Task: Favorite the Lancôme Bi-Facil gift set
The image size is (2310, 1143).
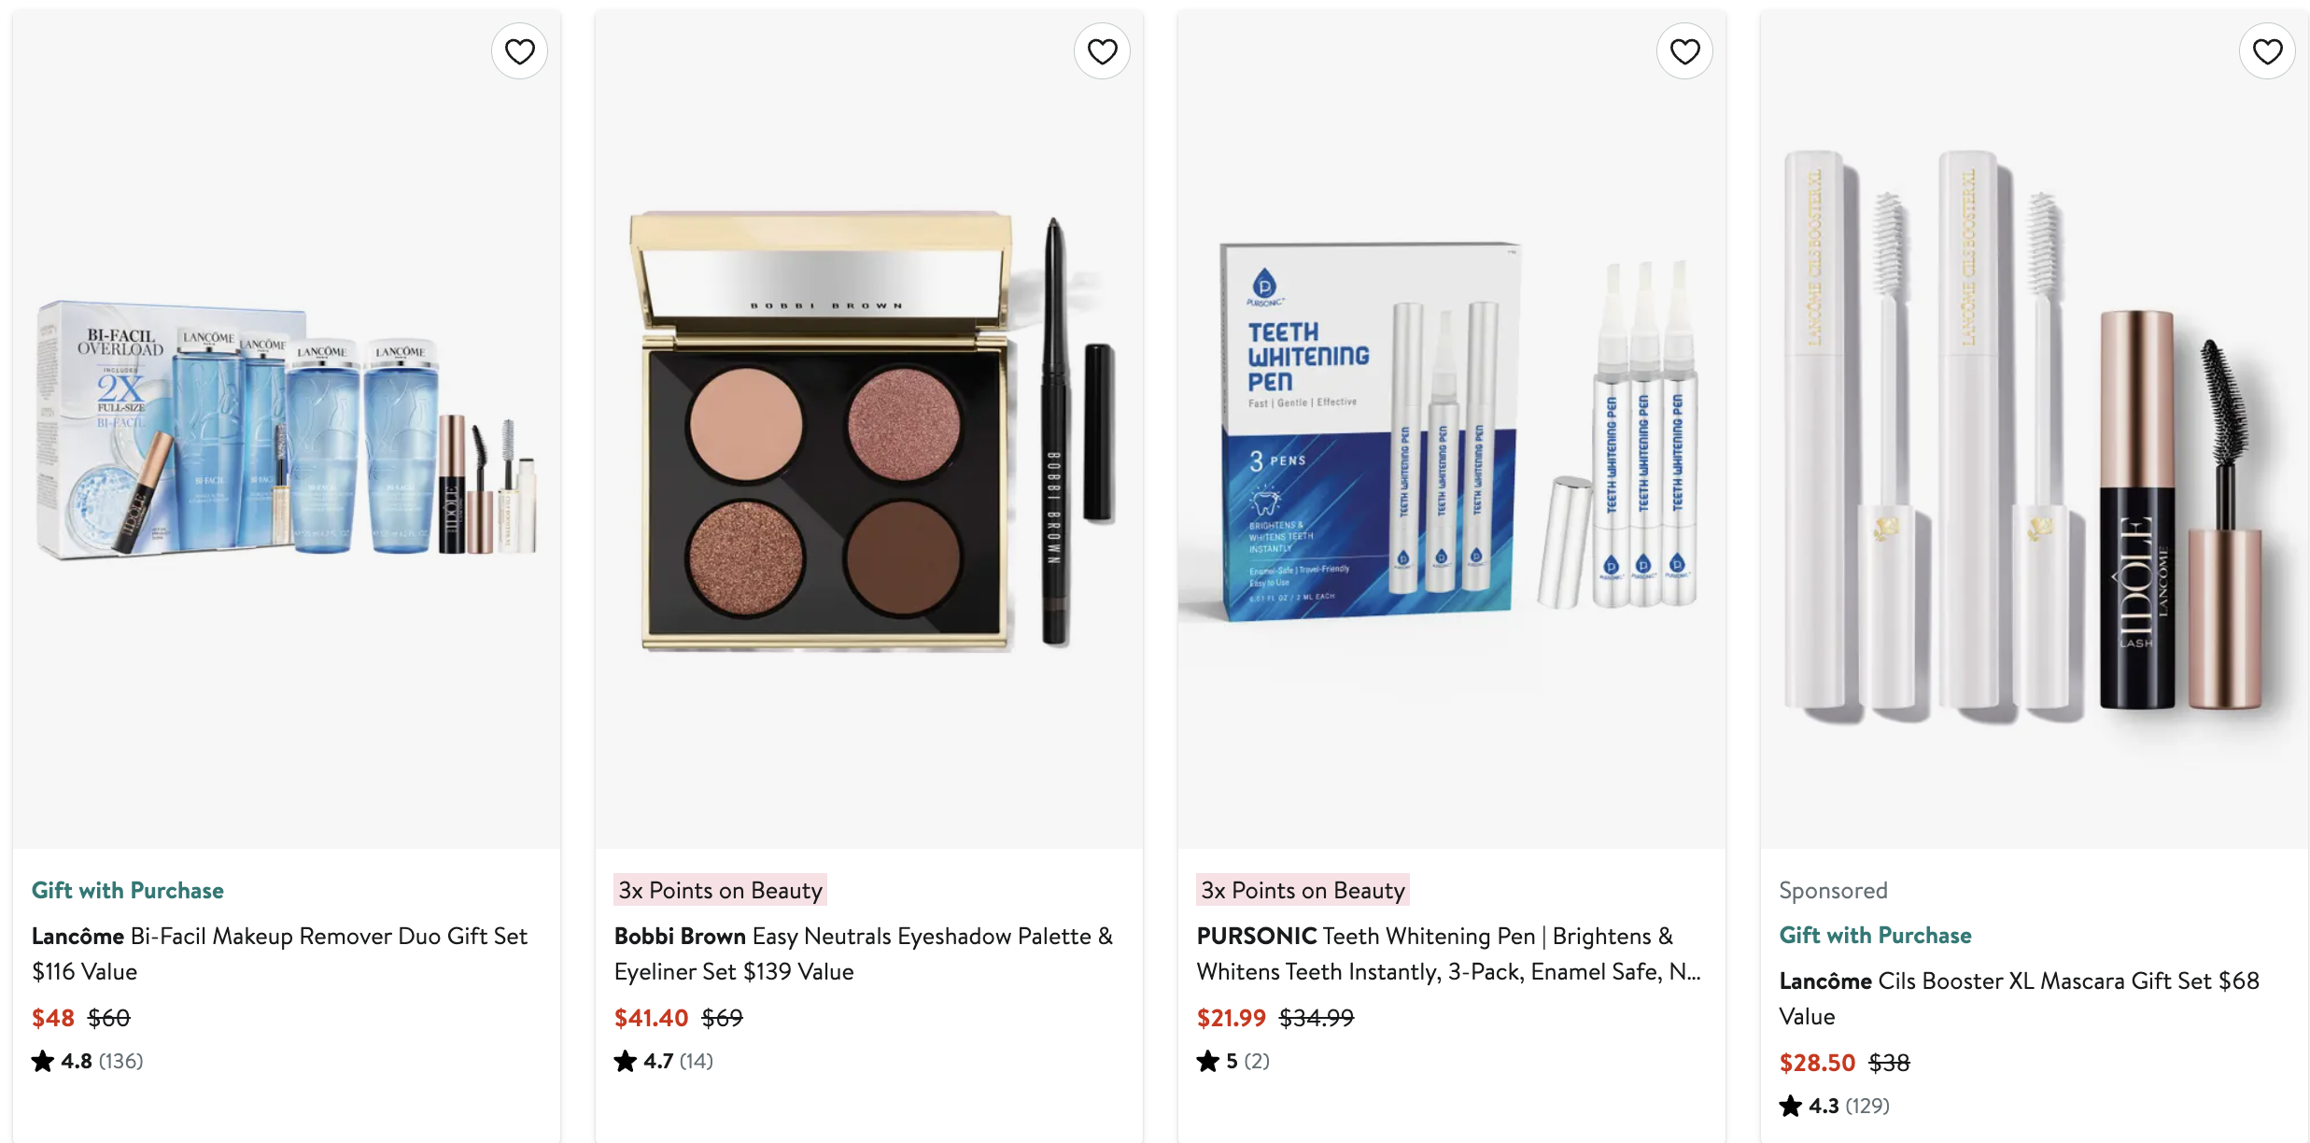Action: 519,51
